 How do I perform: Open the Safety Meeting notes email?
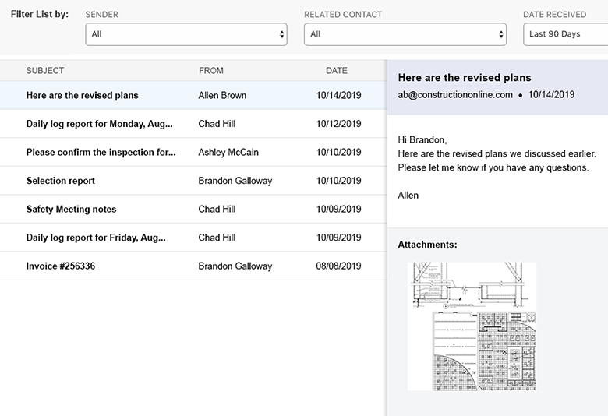tap(71, 210)
